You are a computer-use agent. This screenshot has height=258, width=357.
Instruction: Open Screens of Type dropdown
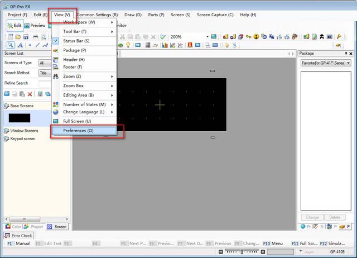click(x=45, y=63)
